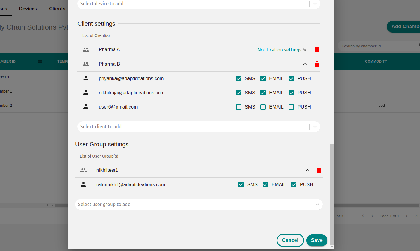Uncheck EMAIL for nikhilraja@adaptideations.com
Viewport: 420px width, 251px height.
click(263, 93)
